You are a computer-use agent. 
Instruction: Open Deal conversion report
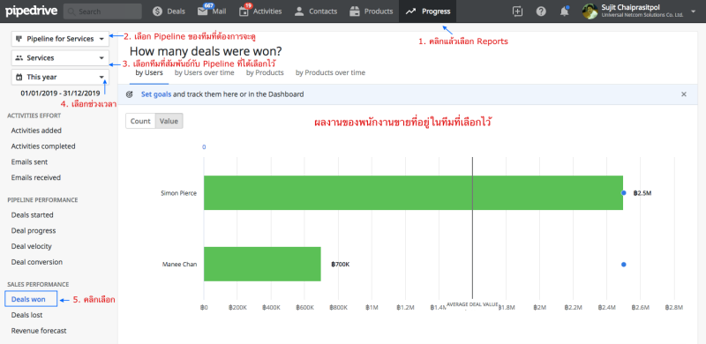[37, 262]
